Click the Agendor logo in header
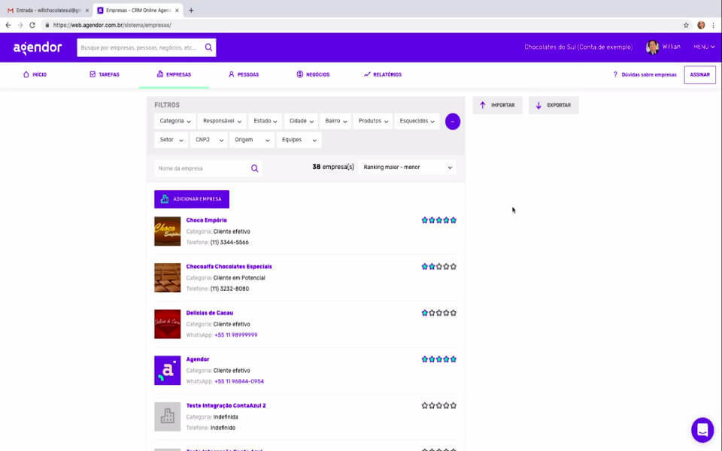The height and width of the screenshot is (451, 722). coord(38,47)
